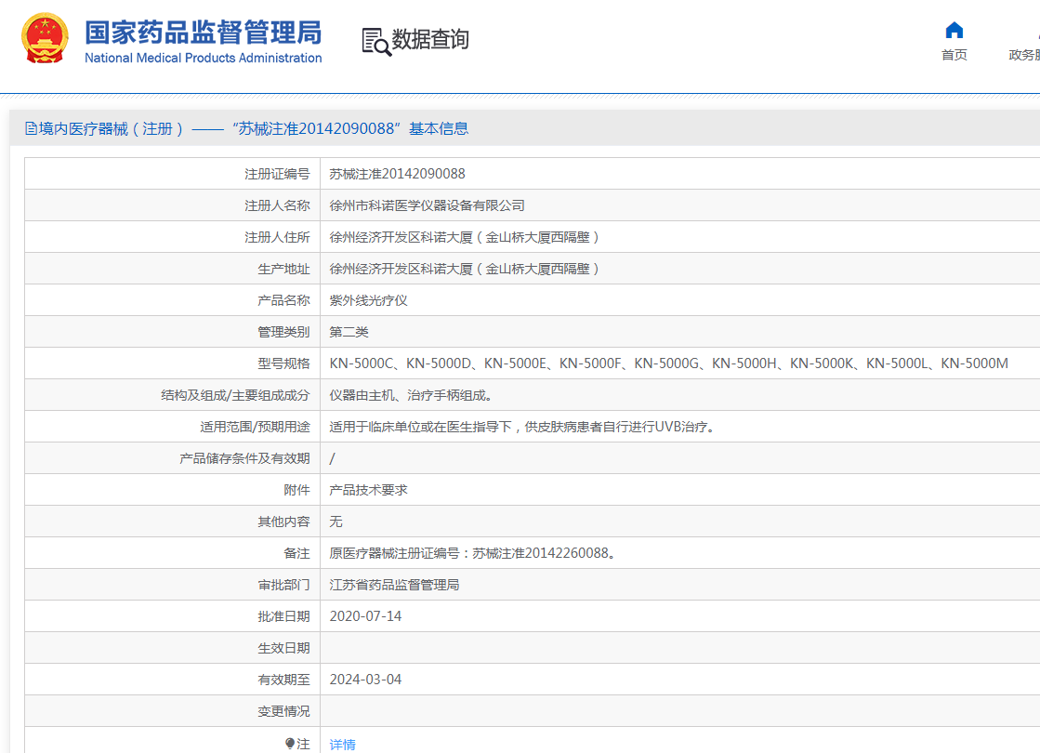This screenshot has height=753, width=1040.
Task: Click the 注册人住所 address value
Action: coord(465,237)
